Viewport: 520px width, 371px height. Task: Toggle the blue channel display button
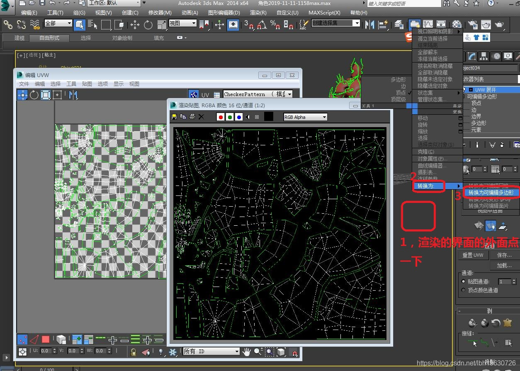pyautogui.click(x=238, y=117)
